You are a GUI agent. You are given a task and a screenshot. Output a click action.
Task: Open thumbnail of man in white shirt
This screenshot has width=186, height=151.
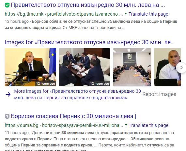click(167, 67)
